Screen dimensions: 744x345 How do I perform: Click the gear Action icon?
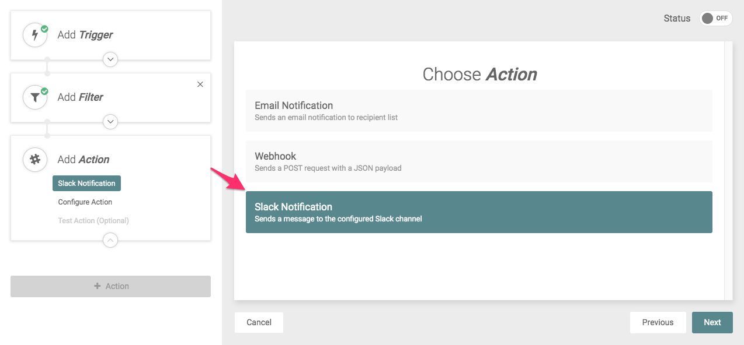(35, 159)
